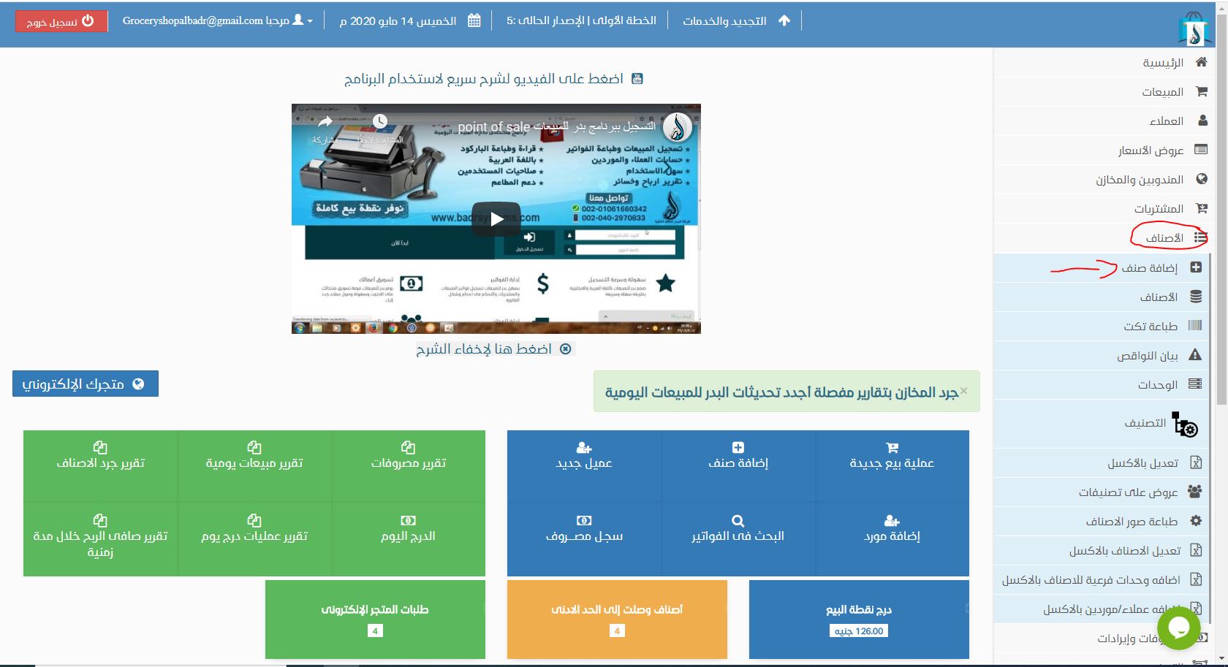Click the shopping cart icon for المبيعات
This screenshot has height=667, width=1228.
coord(1201,91)
